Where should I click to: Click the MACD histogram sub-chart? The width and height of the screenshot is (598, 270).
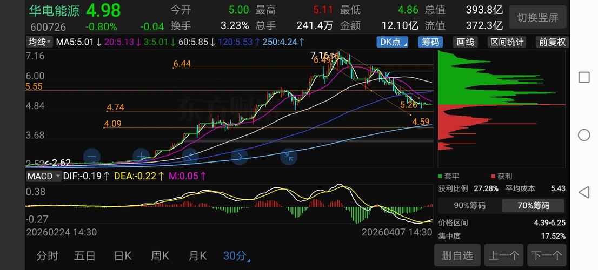click(229, 204)
